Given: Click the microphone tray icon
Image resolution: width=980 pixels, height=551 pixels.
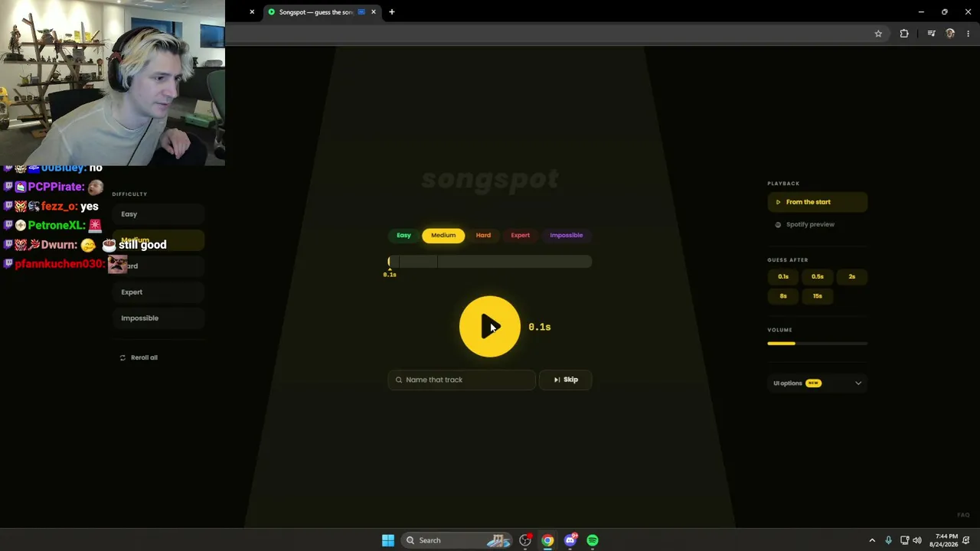Looking at the screenshot, I should [x=888, y=540].
